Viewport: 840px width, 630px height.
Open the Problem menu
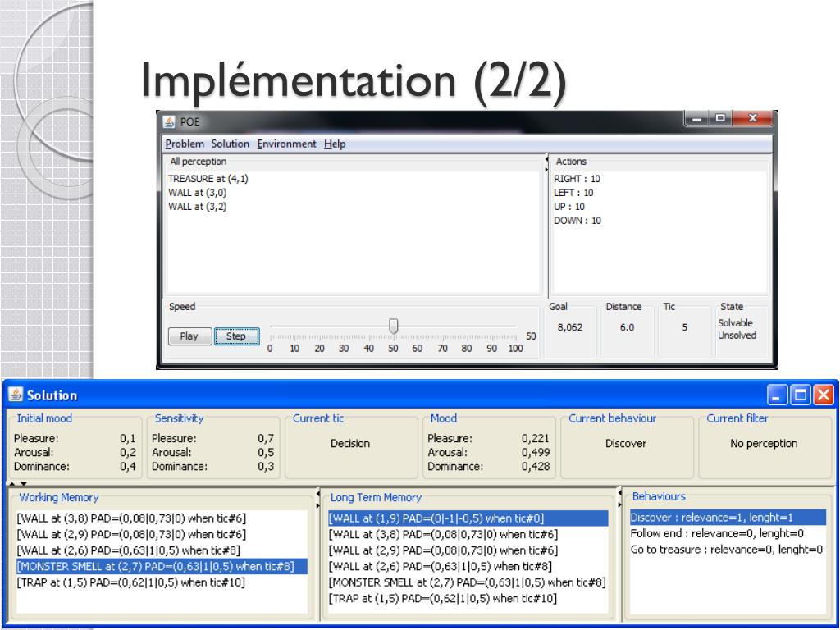pyautogui.click(x=185, y=144)
